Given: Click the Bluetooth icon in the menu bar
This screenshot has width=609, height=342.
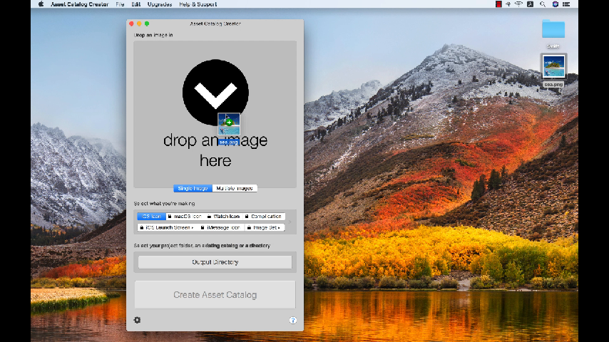Looking at the screenshot, I should tap(508, 4).
